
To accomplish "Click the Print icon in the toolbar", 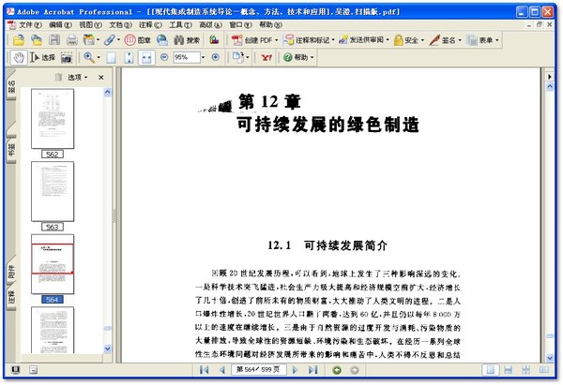I will [x=72, y=39].
